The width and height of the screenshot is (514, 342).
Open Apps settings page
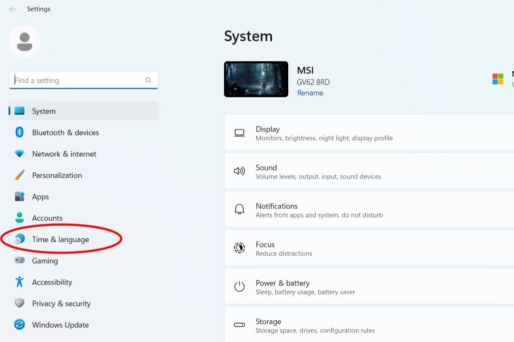(x=84, y=196)
